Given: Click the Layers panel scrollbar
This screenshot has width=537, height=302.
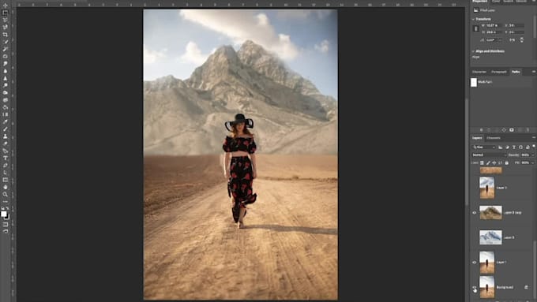Looking at the screenshot, I should 535,270.
